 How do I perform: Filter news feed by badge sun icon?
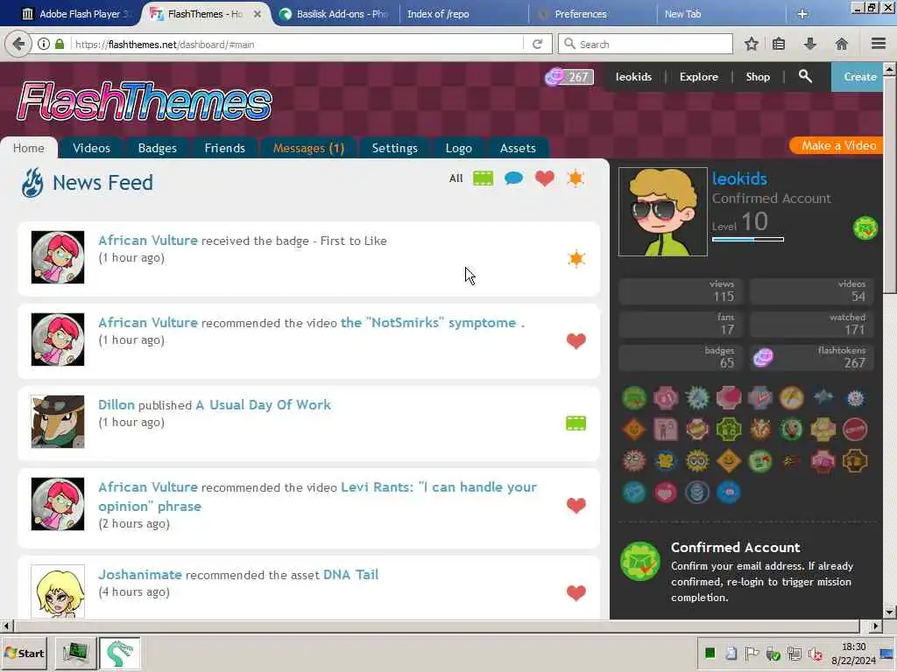point(575,178)
